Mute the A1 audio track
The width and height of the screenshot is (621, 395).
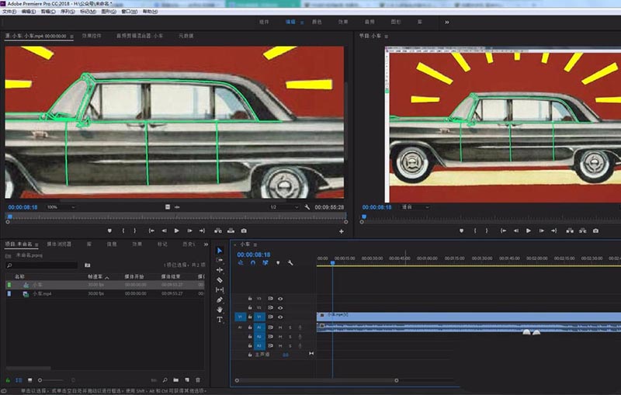pyautogui.click(x=280, y=327)
